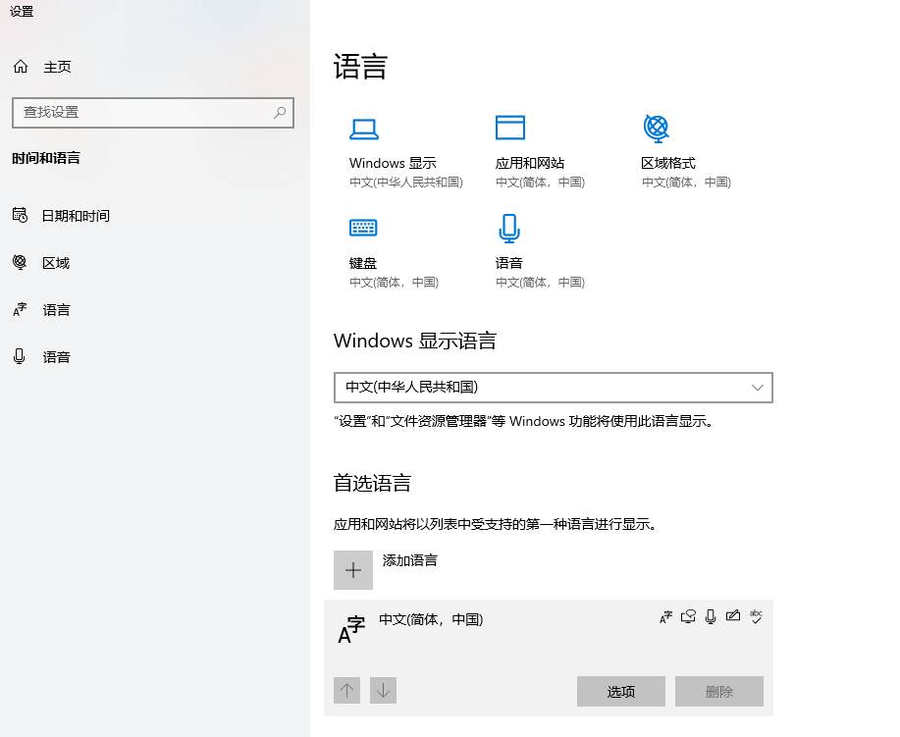Click the window icon for 应用和网站
The image size is (900, 737).
click(510, 128)
